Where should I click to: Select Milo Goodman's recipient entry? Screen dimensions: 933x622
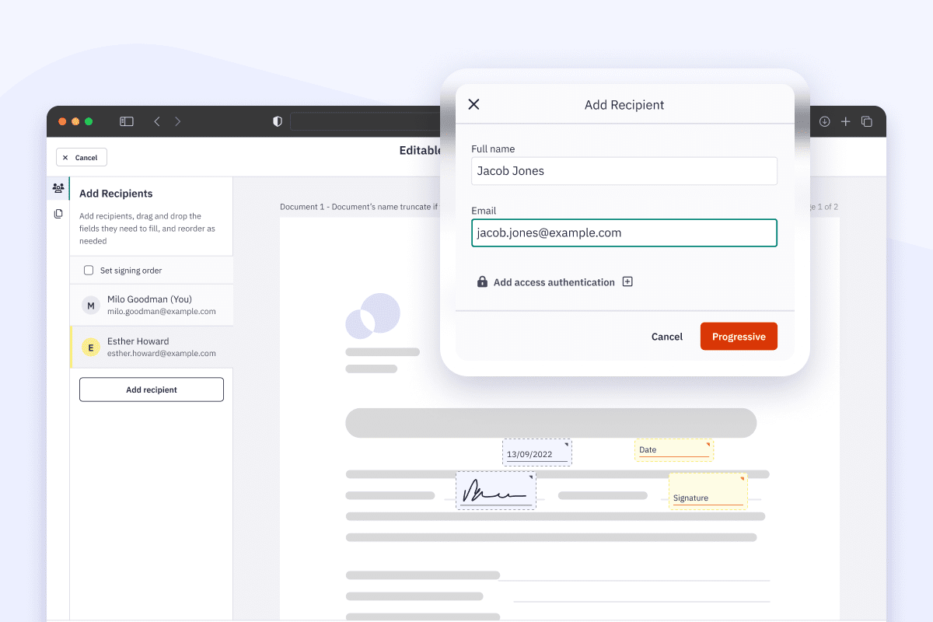pos(152,305)
